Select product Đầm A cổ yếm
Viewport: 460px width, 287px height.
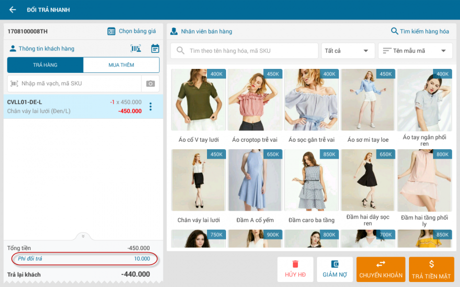coord(254,188)
